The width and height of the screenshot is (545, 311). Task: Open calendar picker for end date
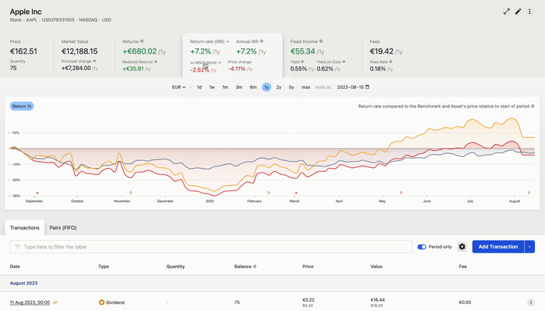[367, 87]
